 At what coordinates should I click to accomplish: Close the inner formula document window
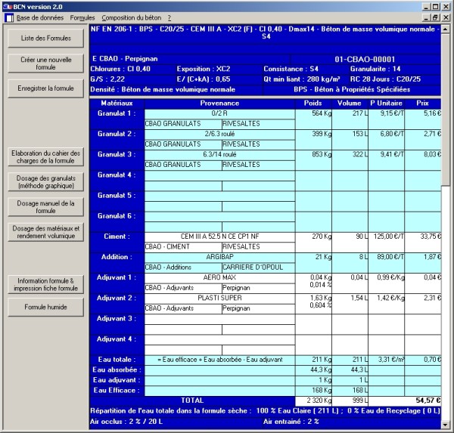click(x=446, y=17)
